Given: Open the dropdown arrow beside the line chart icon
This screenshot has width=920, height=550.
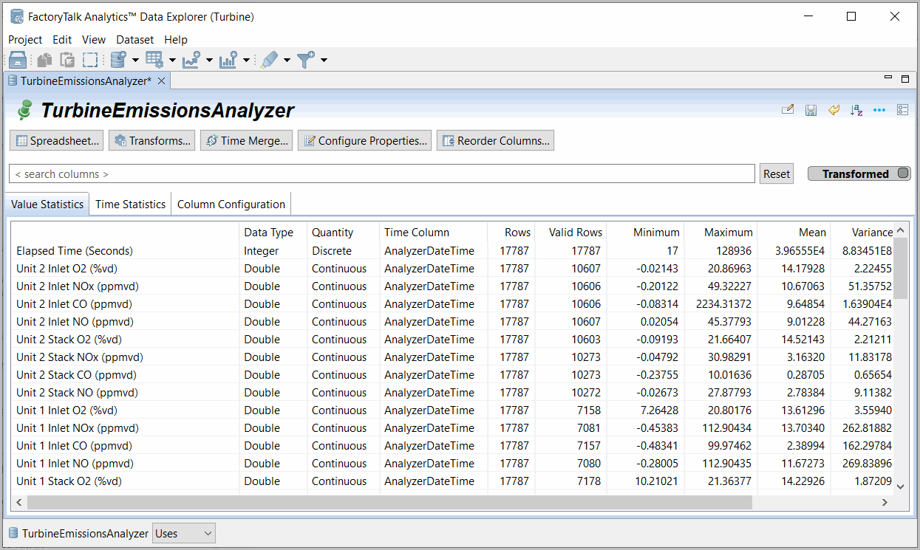Looking at the screenshot, I should pos(209,61).
